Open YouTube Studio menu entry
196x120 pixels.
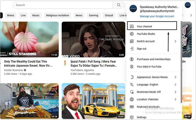point(153,34)
